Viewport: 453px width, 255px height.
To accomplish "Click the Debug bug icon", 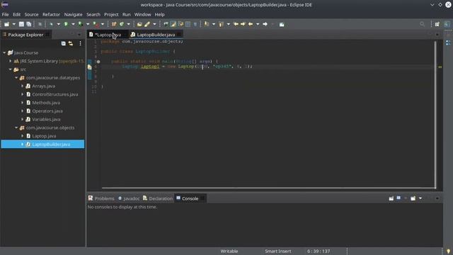I will click(51, 24).
